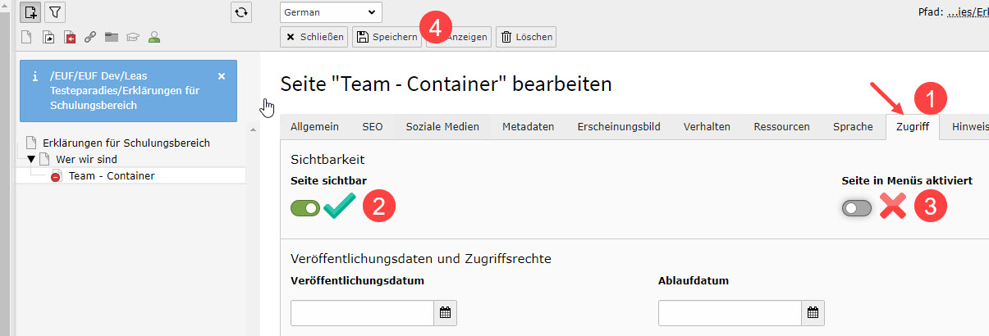Viewport: 989px width, 336px height.
Task: Select the shortcut page type icon
Action: 48,37
